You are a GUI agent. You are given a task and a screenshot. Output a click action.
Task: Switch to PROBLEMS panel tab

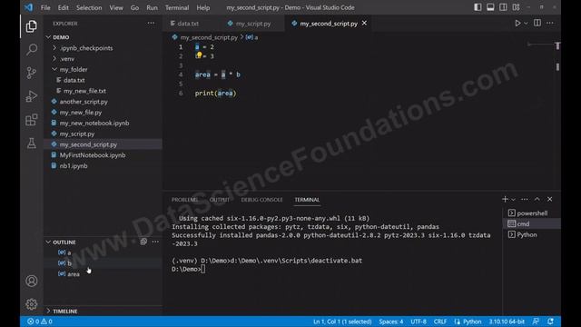[184, 200]
